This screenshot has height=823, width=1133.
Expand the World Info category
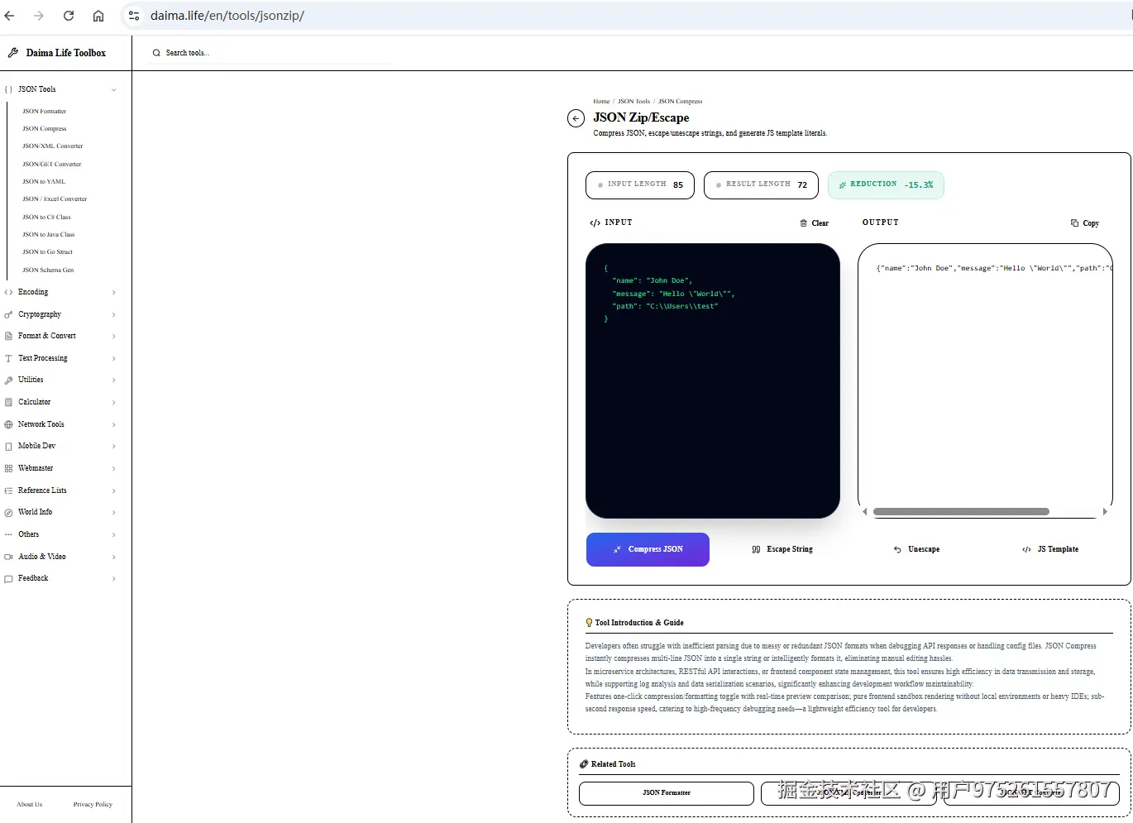60,512
